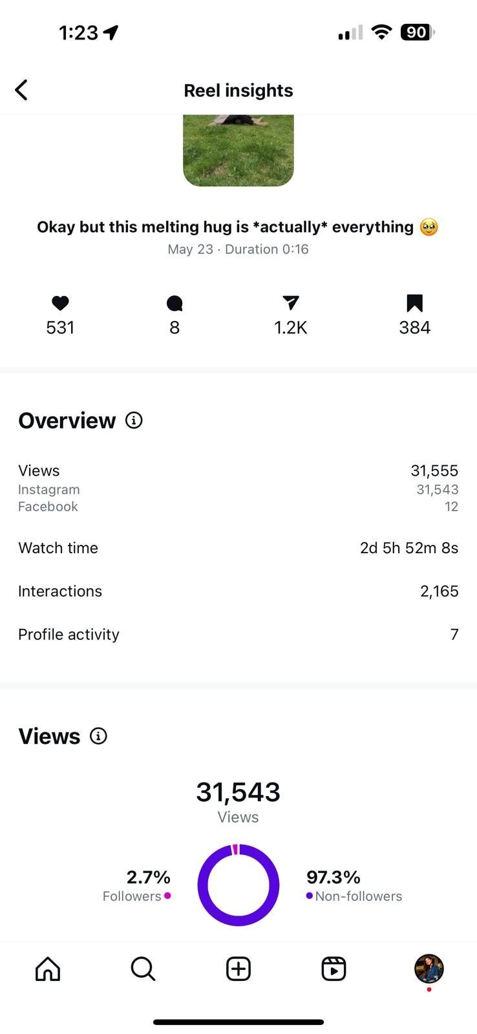Tap the back arrow in Reel insights
Screen dimensions: 477x1034
21,90
